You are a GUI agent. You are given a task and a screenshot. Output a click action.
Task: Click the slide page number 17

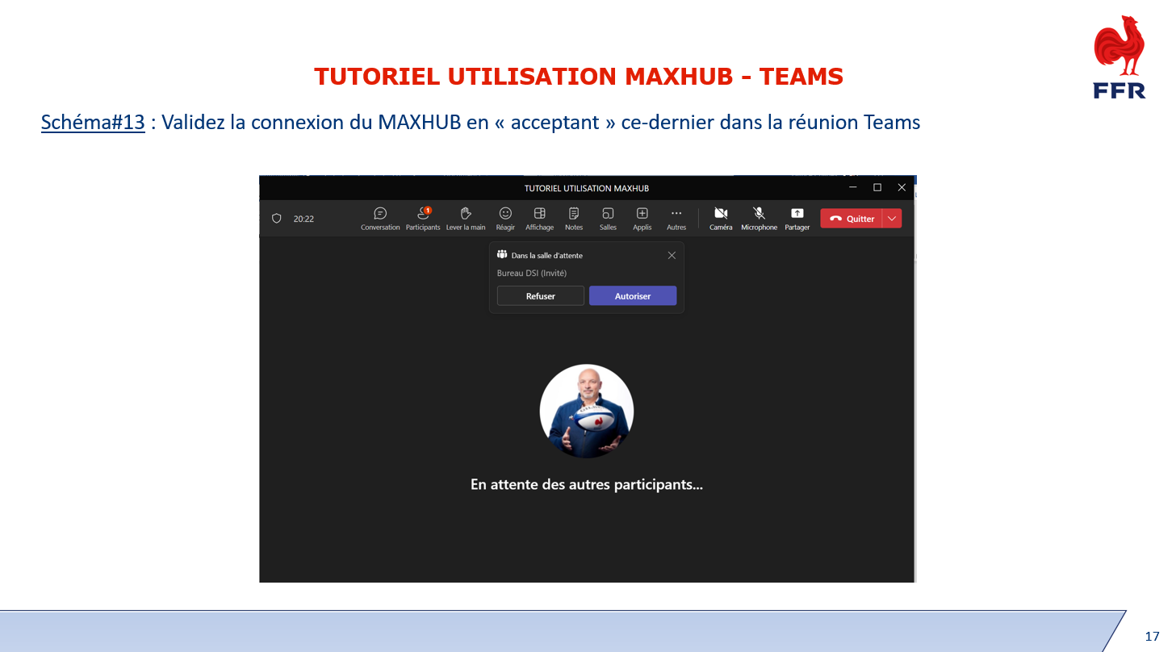1152,637
